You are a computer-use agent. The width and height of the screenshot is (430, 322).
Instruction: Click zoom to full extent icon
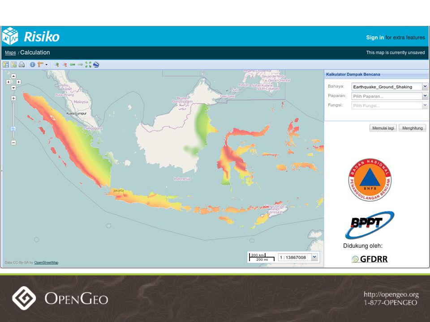pyautogui.click(x=88, y=65)
